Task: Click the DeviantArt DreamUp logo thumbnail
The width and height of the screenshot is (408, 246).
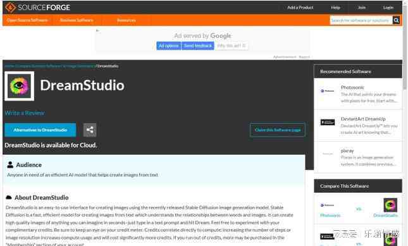Action: tap(327, 122)
